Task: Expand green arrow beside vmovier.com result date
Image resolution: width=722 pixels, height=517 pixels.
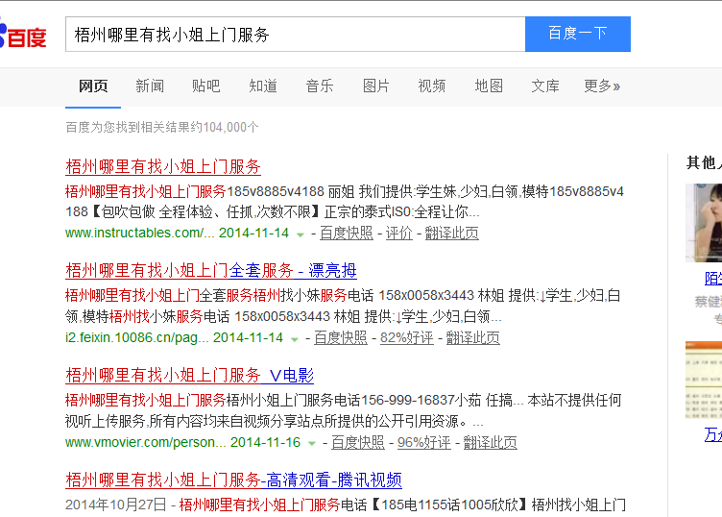Action: [x=312, y=444]
